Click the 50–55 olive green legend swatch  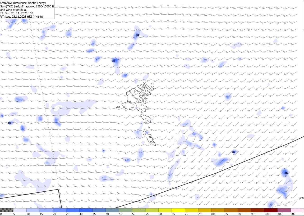pyautogui.click(x=139, y=210)
